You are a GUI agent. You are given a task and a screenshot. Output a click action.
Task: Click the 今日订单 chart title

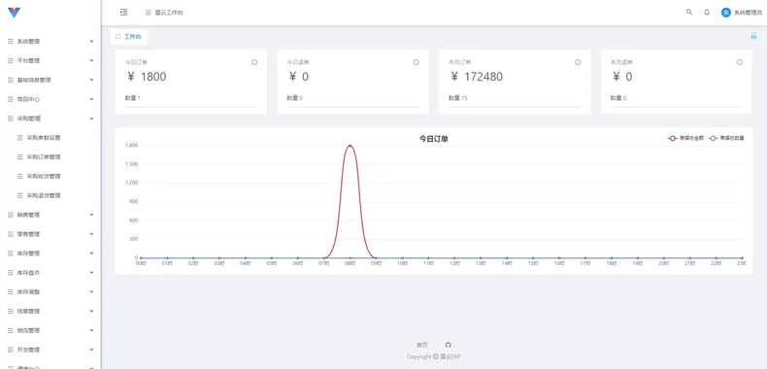(433, 139)
